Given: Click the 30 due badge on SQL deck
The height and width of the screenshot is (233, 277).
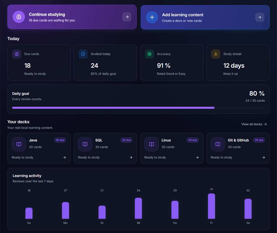Looking at the screenshot, I should [x=126, y=140].
